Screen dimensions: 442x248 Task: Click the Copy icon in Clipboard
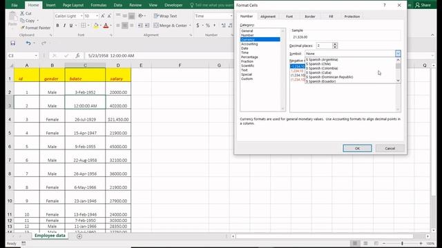click(x=22, y=21)
